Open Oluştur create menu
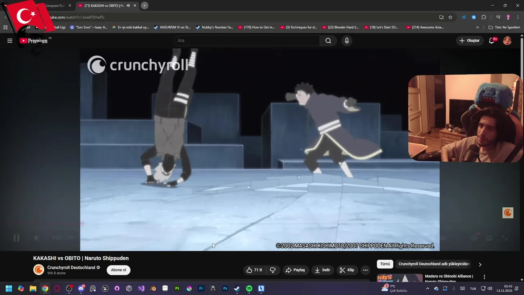Viewport: 524px width, 295px height. 469,41
